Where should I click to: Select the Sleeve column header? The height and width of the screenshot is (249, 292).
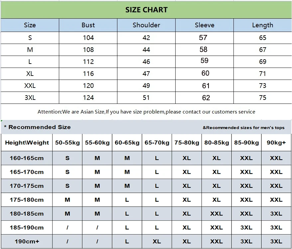click(205, 25)
